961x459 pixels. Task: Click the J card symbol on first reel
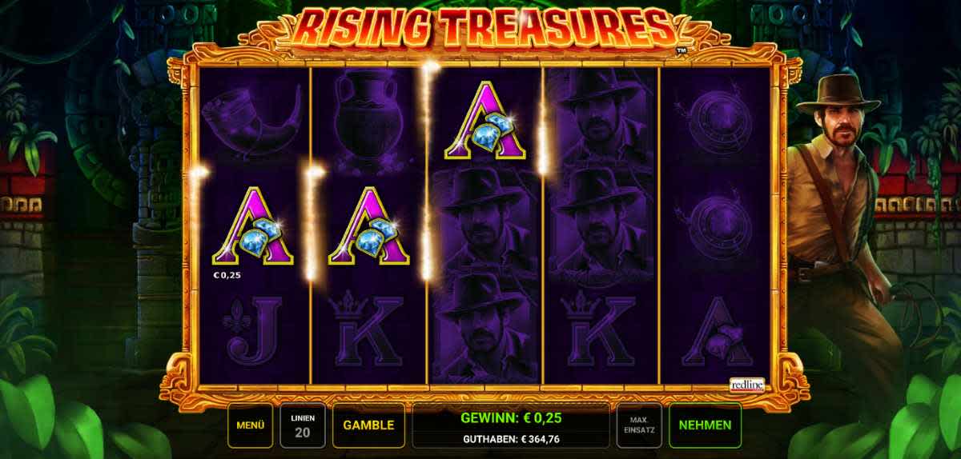(252, 331)
